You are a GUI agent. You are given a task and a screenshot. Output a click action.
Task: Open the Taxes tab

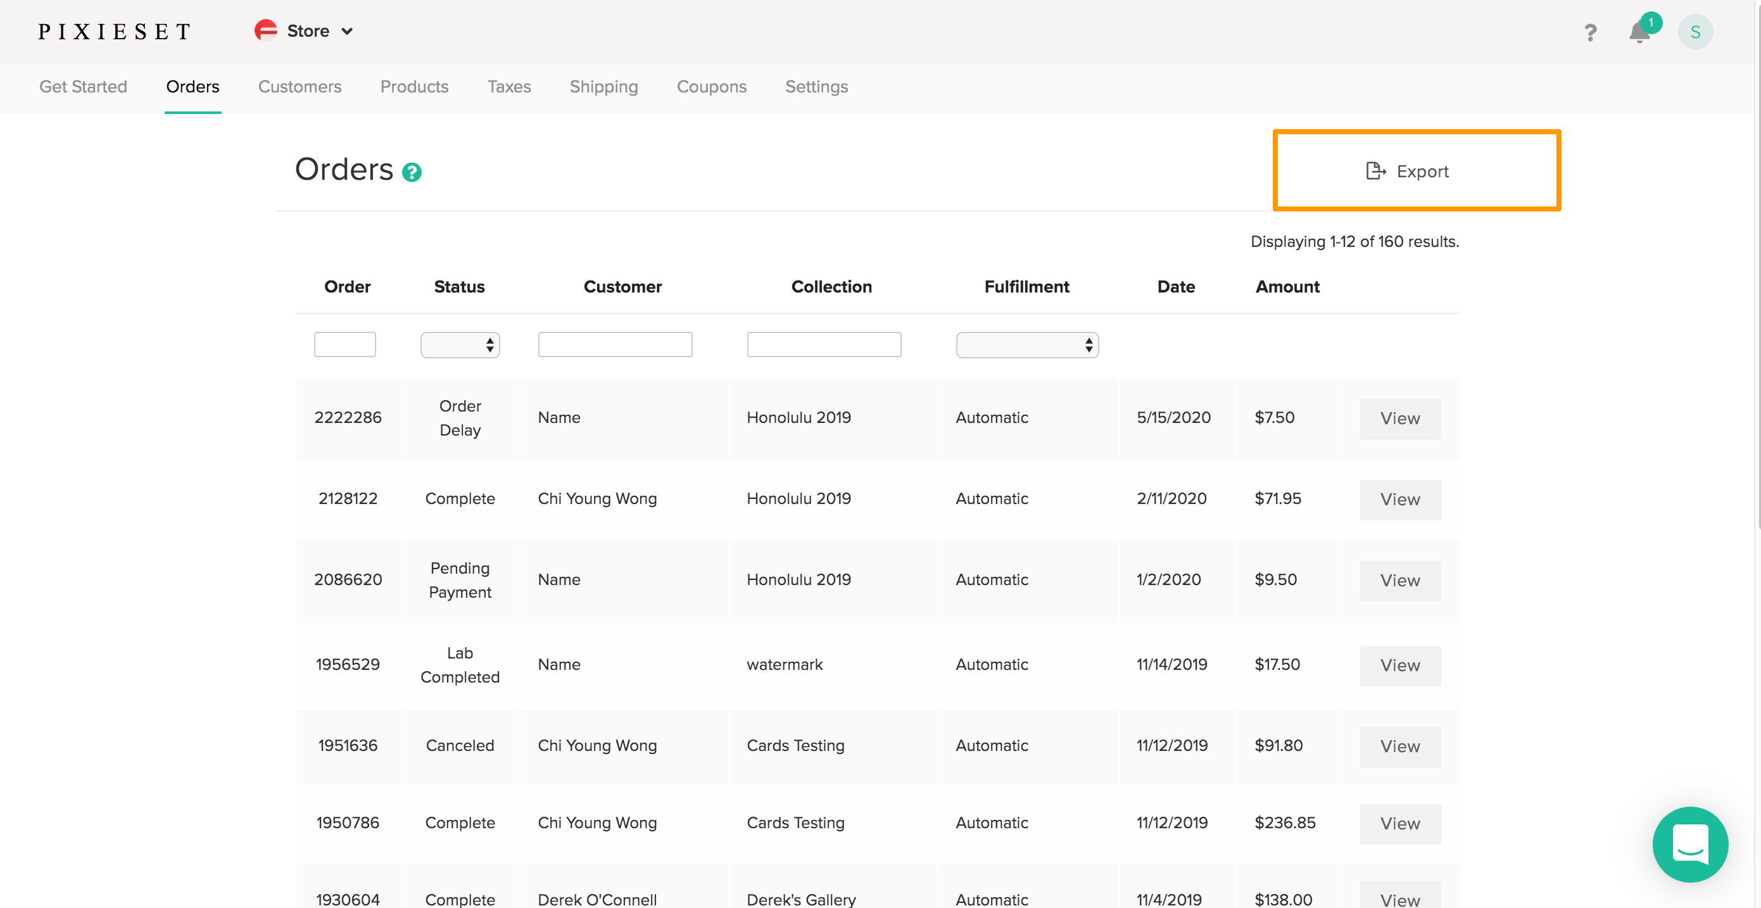coord(508,87)
